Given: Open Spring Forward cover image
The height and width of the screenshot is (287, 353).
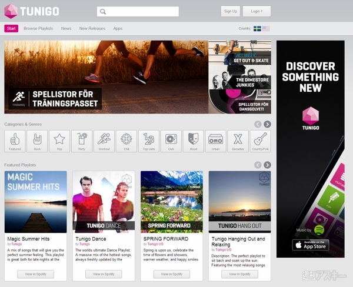Looking at the screenshot, I should (x=172, y=202).
